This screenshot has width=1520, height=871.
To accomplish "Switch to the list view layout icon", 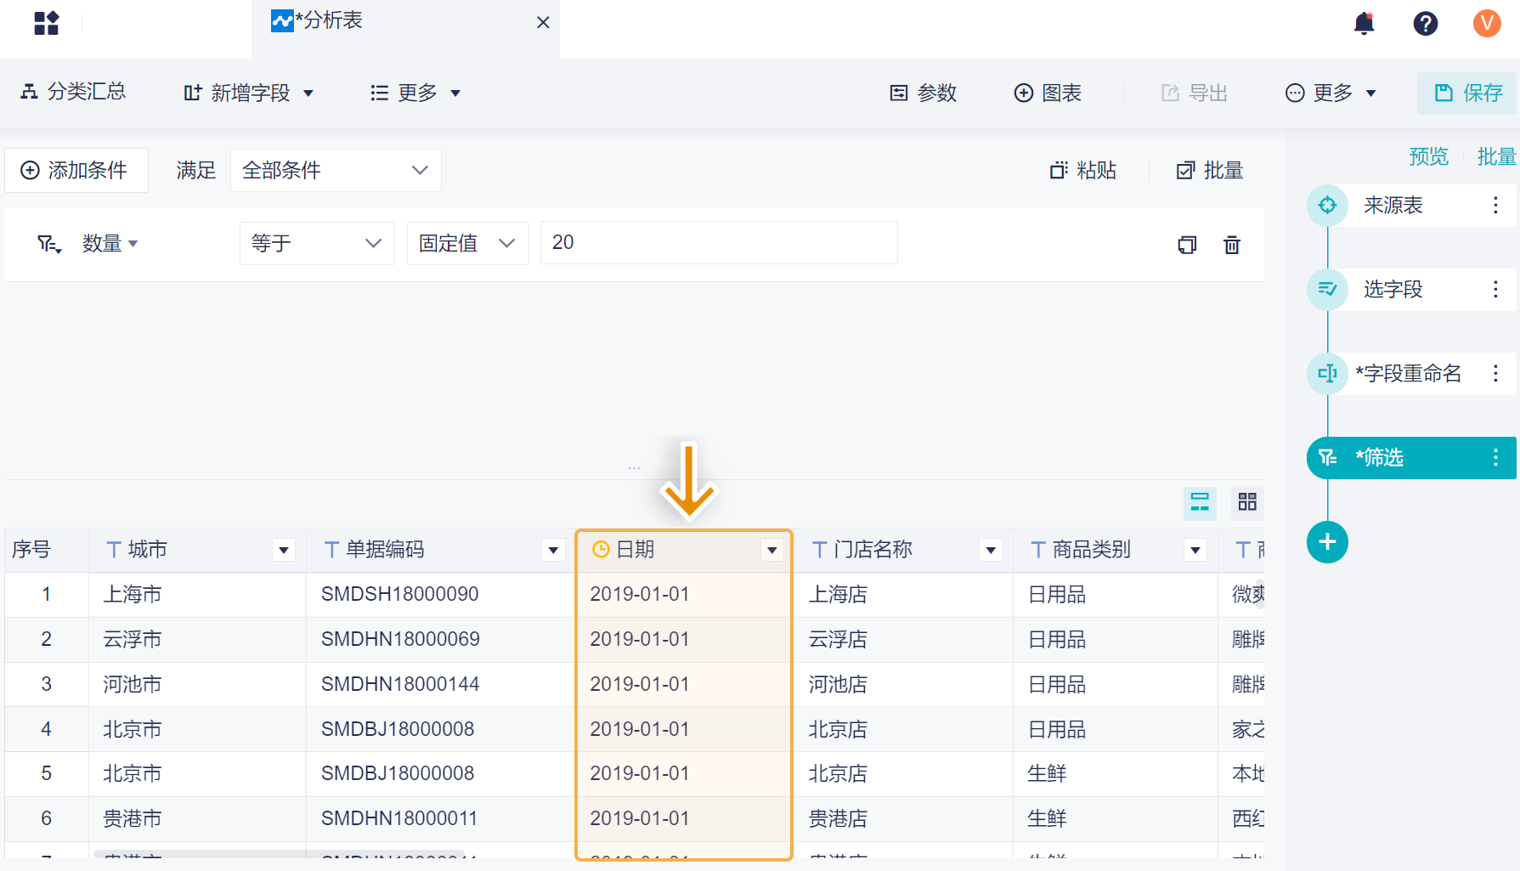I will tap(1200, 503).
